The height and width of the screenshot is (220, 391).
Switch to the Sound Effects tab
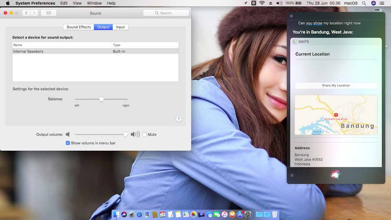click(79, 27)
